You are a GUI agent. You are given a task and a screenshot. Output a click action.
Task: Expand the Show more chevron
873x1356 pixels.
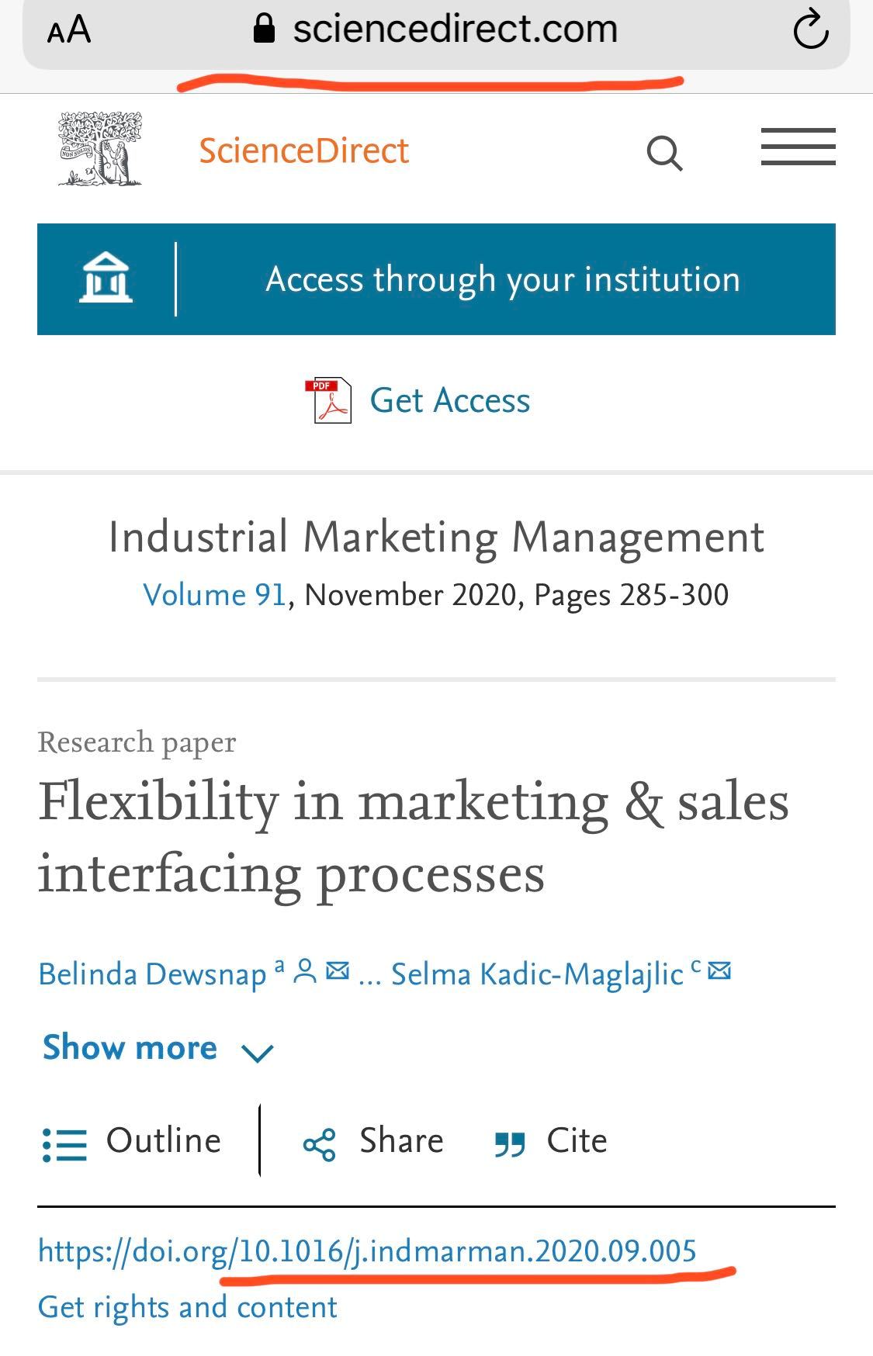pyautogui.click(x=257, y=1053)
